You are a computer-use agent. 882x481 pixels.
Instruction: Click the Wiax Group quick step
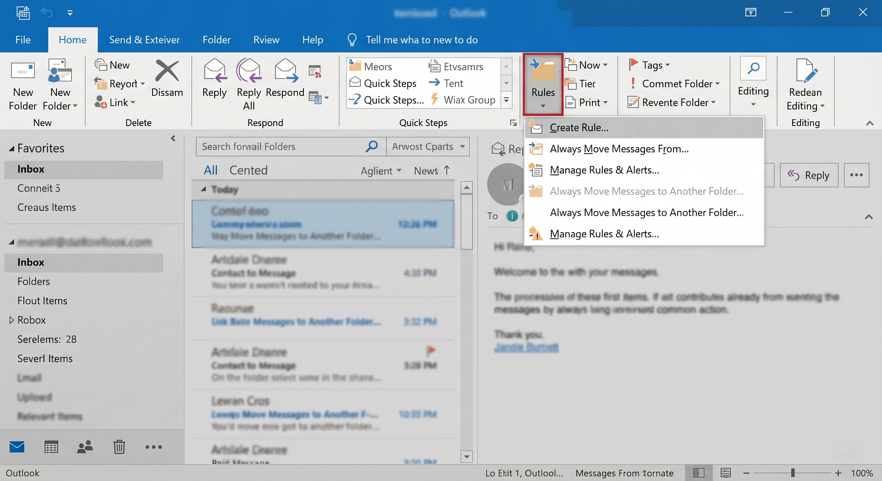(x=463, y=100)
